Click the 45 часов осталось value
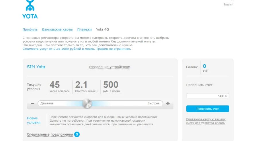 tap(59, 87)
